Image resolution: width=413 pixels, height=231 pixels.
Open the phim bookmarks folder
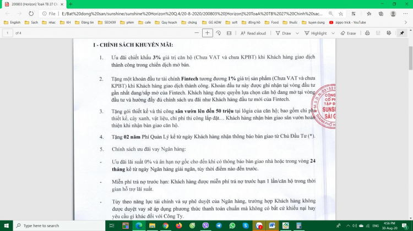click(x=127, y=22)
